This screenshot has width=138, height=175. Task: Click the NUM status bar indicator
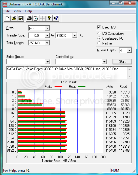click(115, 170)
